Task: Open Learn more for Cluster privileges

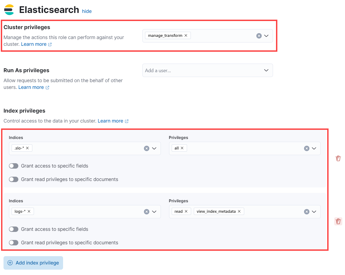Action: 34,44
